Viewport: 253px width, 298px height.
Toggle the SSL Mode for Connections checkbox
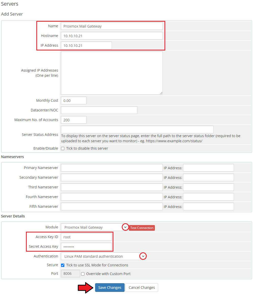(63, 265)
